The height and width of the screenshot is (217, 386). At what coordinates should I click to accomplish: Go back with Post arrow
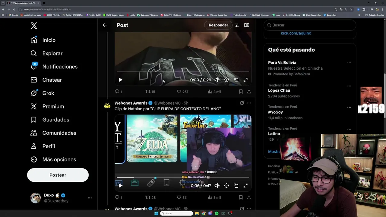coord(105,25)
